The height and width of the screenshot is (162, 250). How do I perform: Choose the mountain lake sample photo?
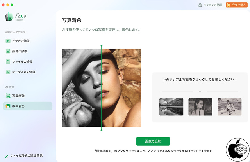click(x=171, y=107)
